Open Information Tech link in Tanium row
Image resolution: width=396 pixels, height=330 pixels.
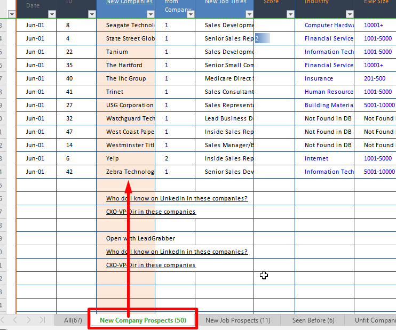click(329, 52)
